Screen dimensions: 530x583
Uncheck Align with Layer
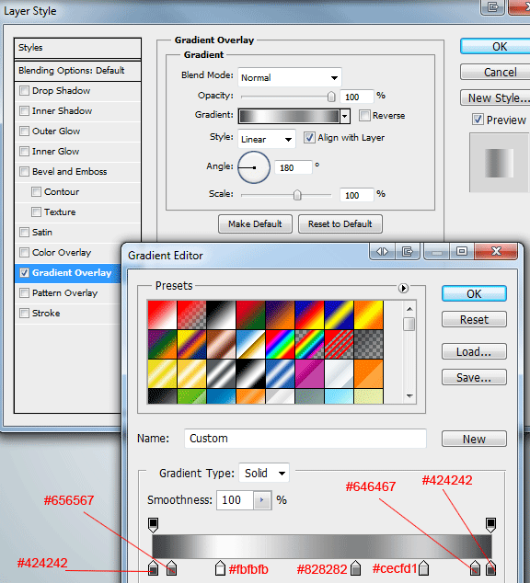(309, 138)
